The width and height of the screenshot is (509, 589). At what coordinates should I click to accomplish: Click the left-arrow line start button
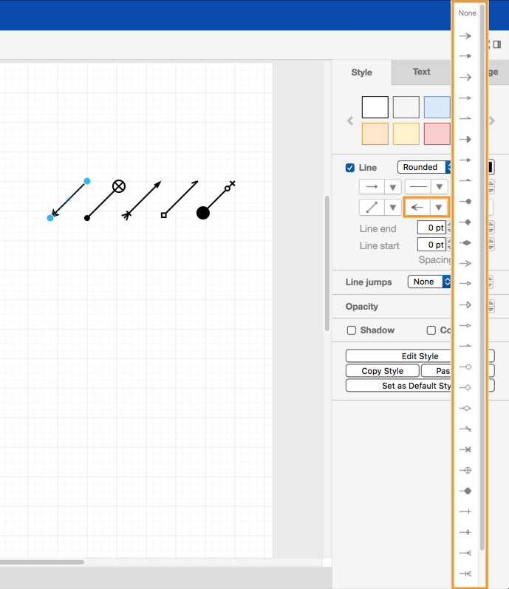(x=417, y=208)
